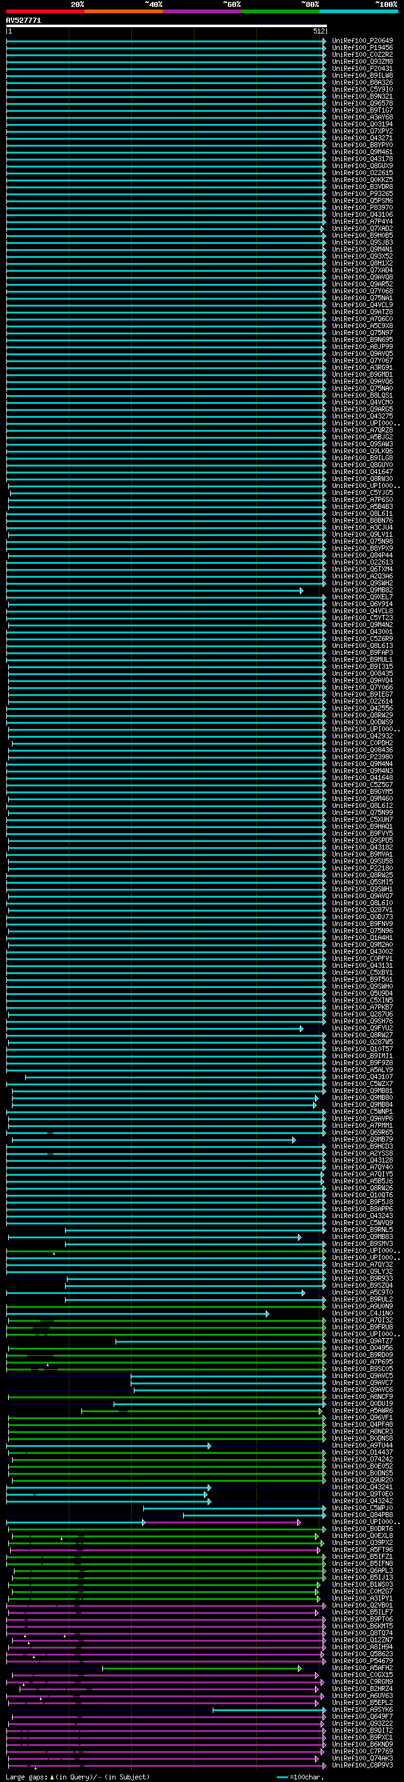Image resolution: width=404 pixels, height=1782 pixels.
Task: Select label UniRef100_A9TU44
Action: tap(362, 1445)
